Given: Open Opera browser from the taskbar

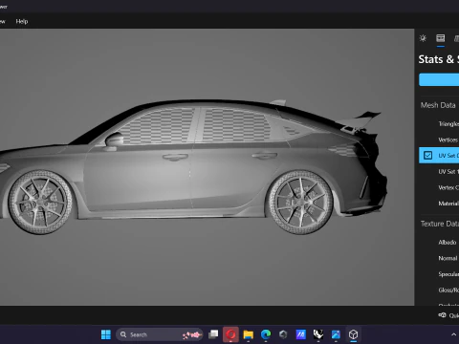Looking at the screenshot, I should pos(231,334).
